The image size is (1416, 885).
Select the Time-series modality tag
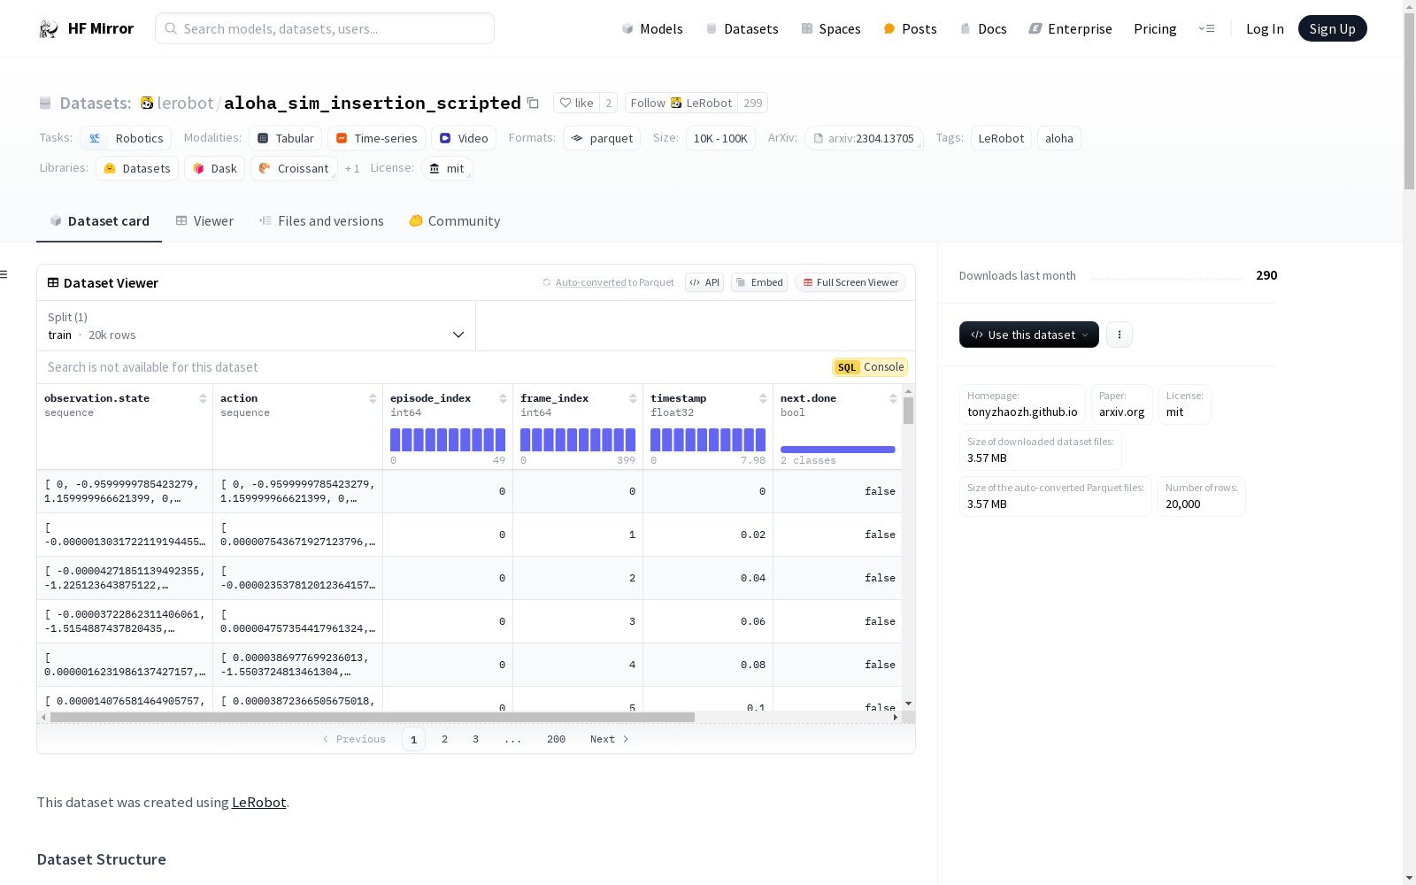click(376, 138)
